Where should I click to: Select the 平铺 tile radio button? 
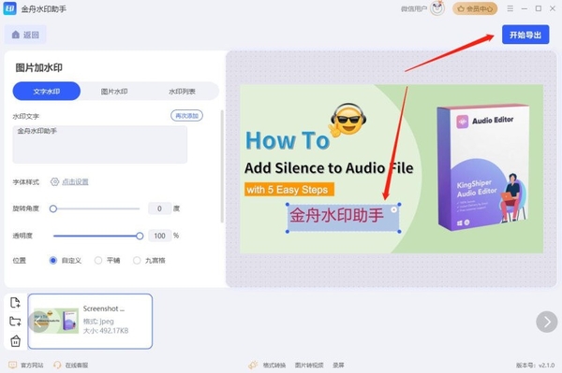click(x=98, y=260)
